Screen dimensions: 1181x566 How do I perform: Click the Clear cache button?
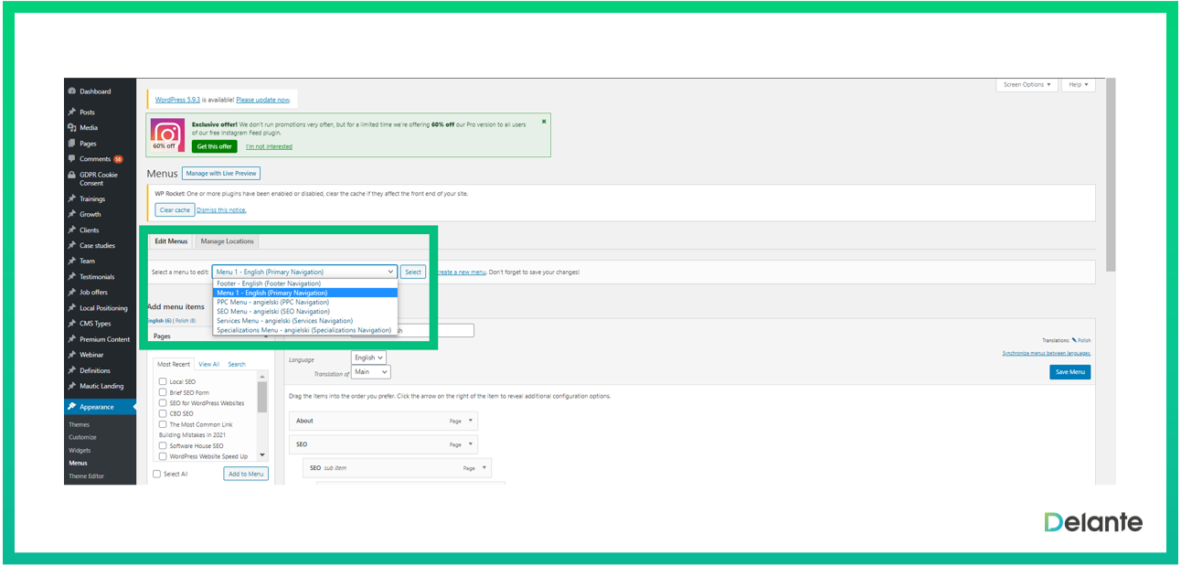coord(175,209)
